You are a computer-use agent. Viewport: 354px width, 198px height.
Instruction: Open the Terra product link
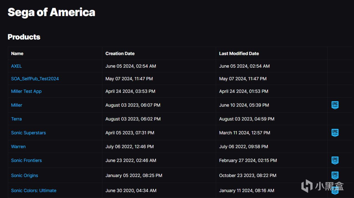click(x=16, y=119)
